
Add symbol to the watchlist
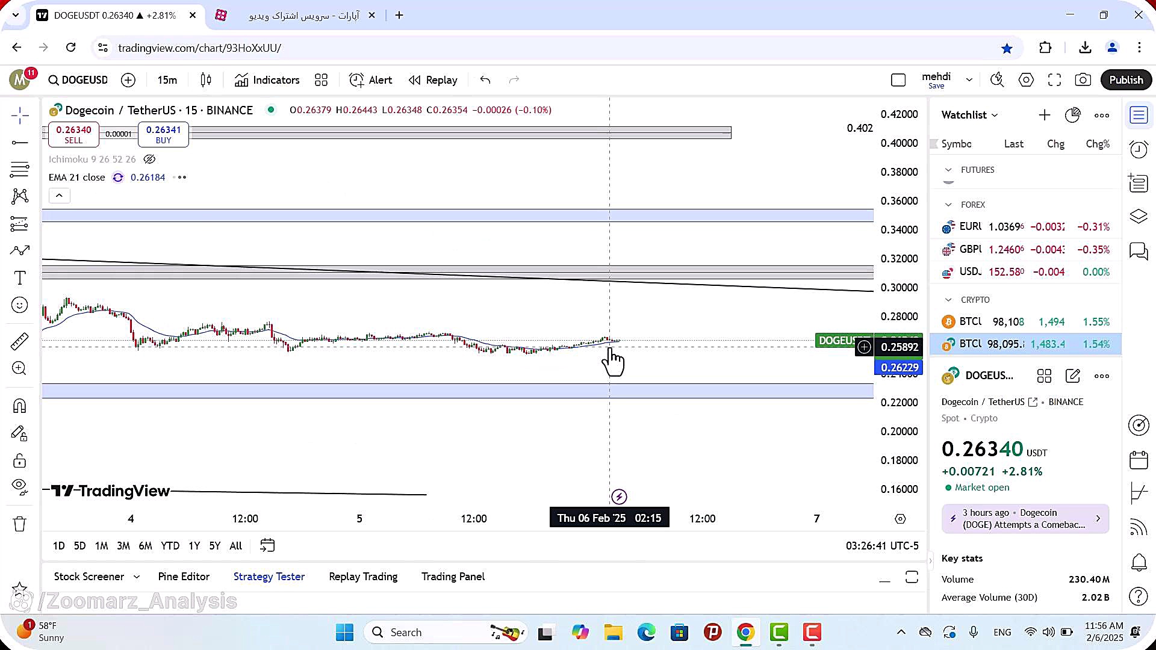[x=1045, y=115]
